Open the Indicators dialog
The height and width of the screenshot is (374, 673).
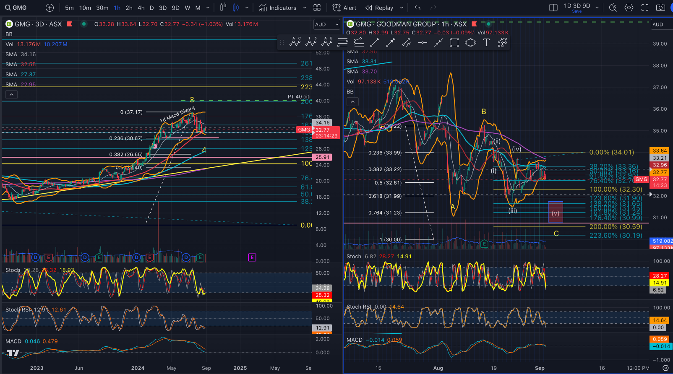pyautogui.click(x=277, y=8)
